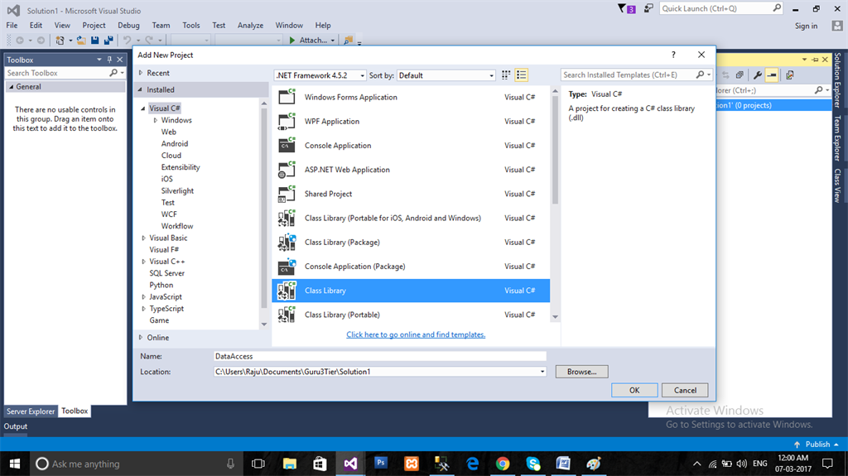
Task: Open the .NET Framework version dropdown
Action: tap(320, 75)
